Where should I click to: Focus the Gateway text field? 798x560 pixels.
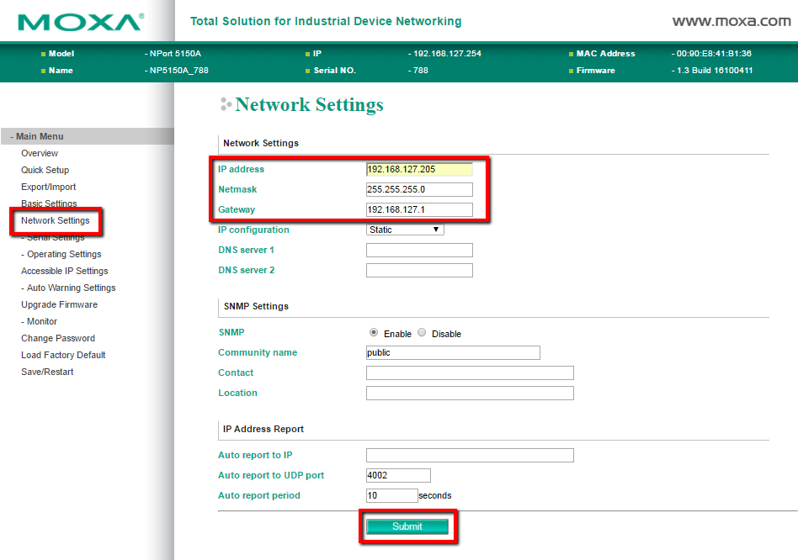pyautogui.click(x=419, y=209)
